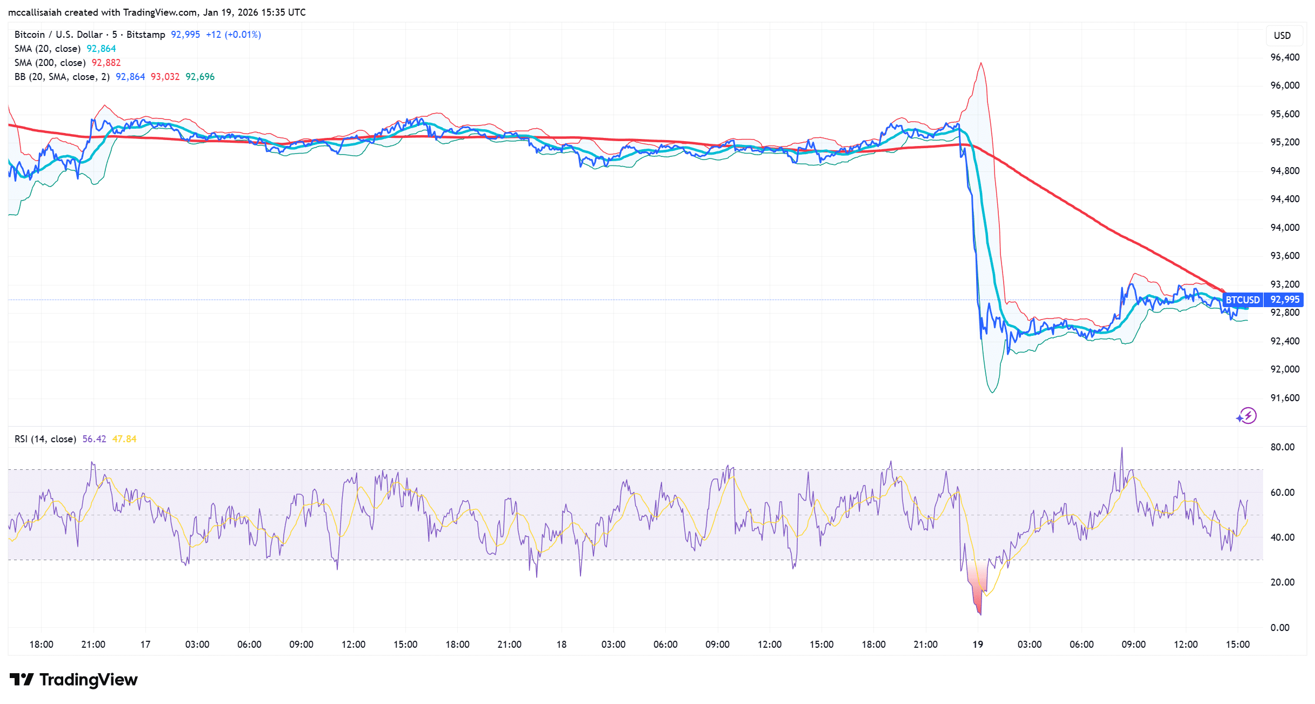Click the date label 19 on time axis
1315x704 pixels.
coord(977,644)
